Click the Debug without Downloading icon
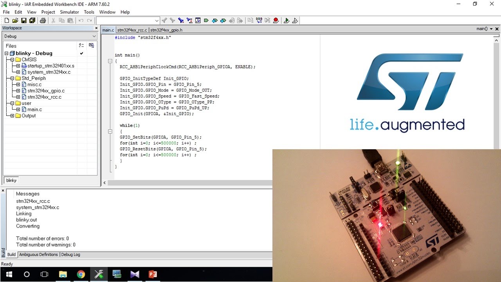Image resolution: width=501 pixels, height=282 pixels. [295, 20]
